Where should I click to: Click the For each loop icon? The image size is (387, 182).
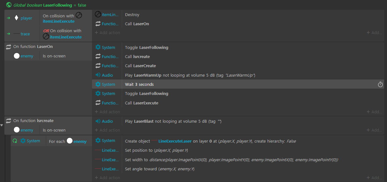(x=15, y=141)
